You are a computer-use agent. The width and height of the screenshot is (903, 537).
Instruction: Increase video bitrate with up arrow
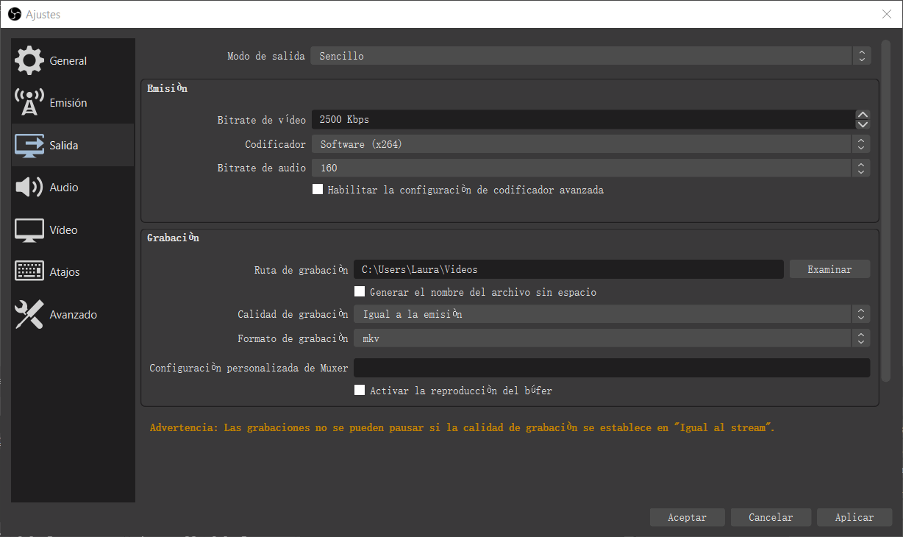coord(863,115)
